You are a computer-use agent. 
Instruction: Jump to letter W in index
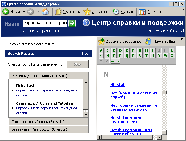(166, 56)
